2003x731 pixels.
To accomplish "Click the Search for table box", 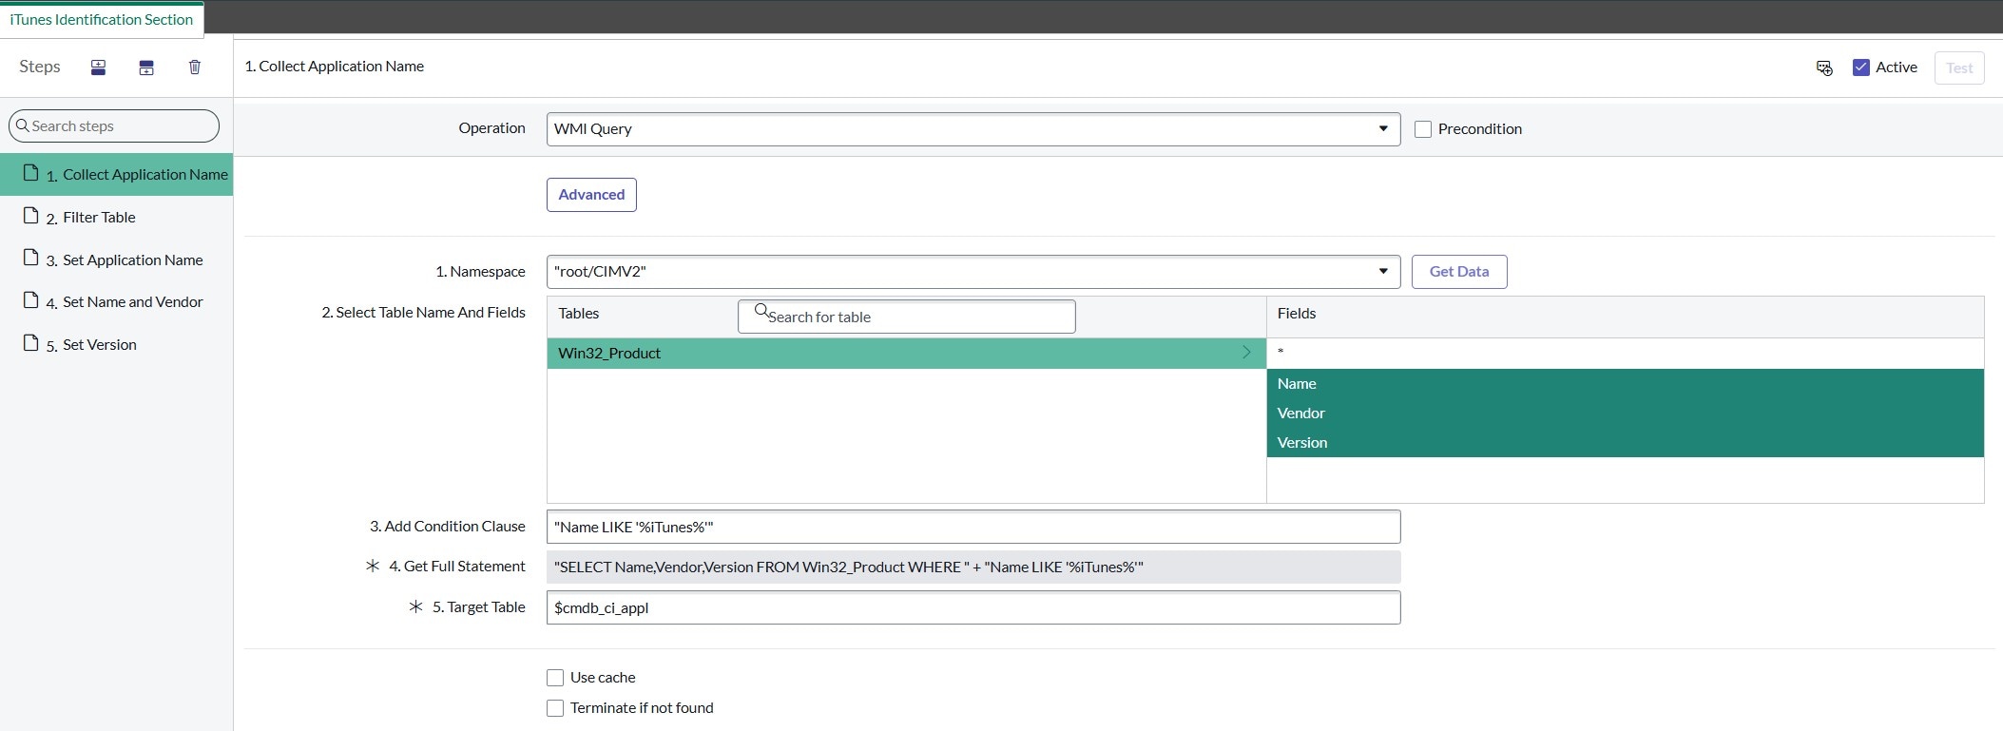I will tap(907, 317).
